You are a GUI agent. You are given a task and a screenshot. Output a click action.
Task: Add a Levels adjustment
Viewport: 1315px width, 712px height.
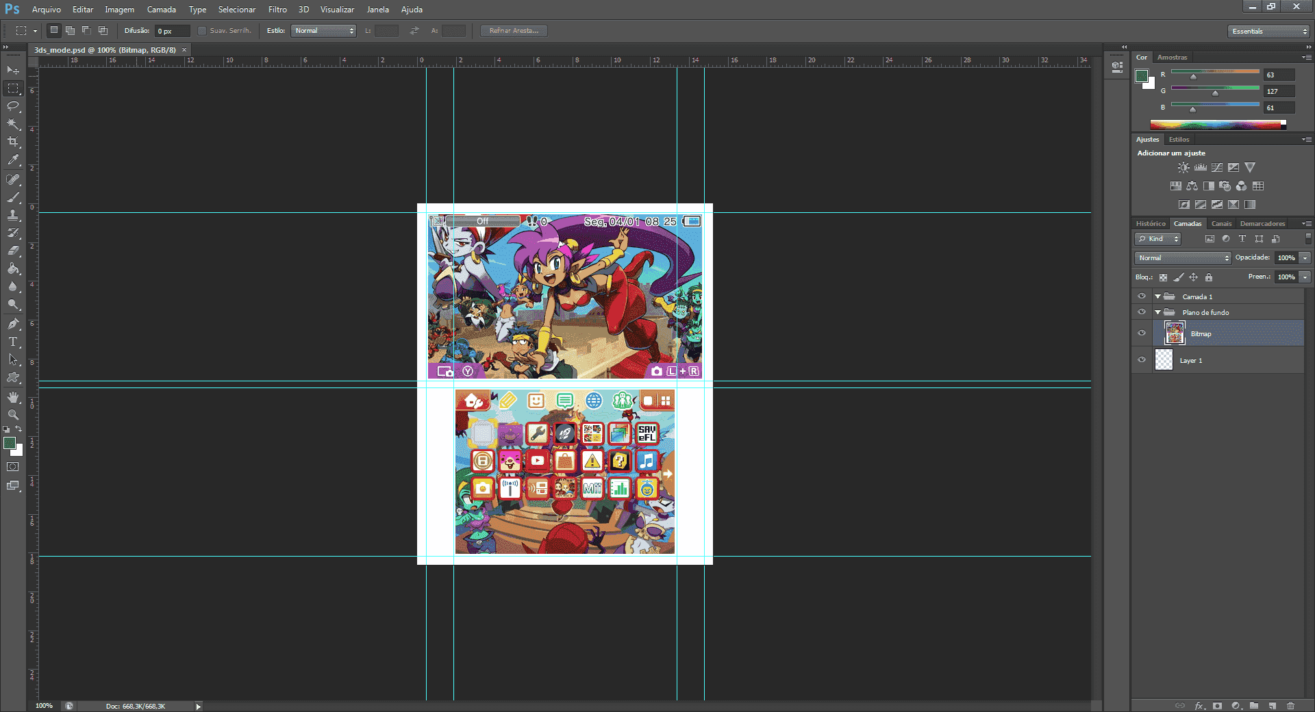tap(1201, 167)
